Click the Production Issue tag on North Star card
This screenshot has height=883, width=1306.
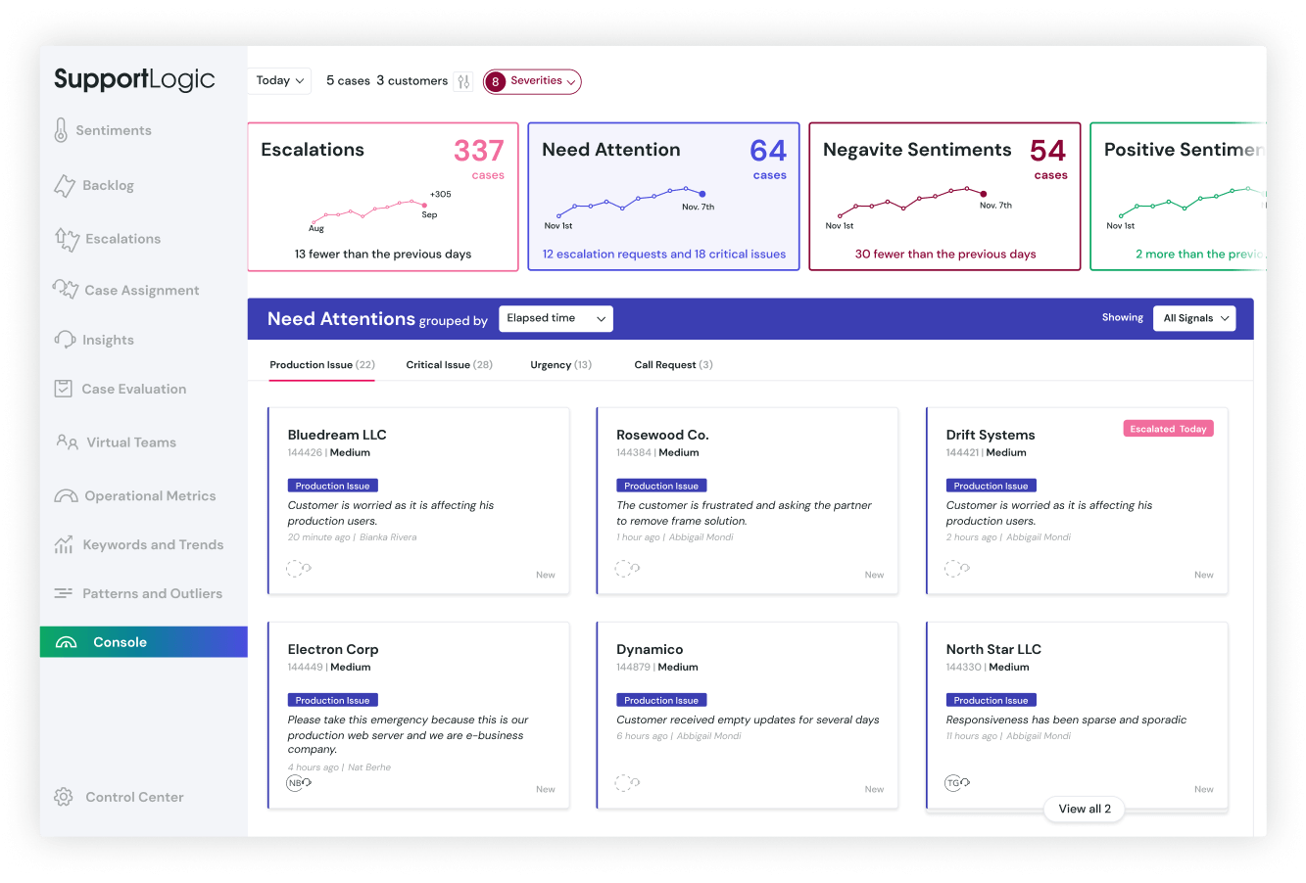pyautogui.click(x=991, y=700)
